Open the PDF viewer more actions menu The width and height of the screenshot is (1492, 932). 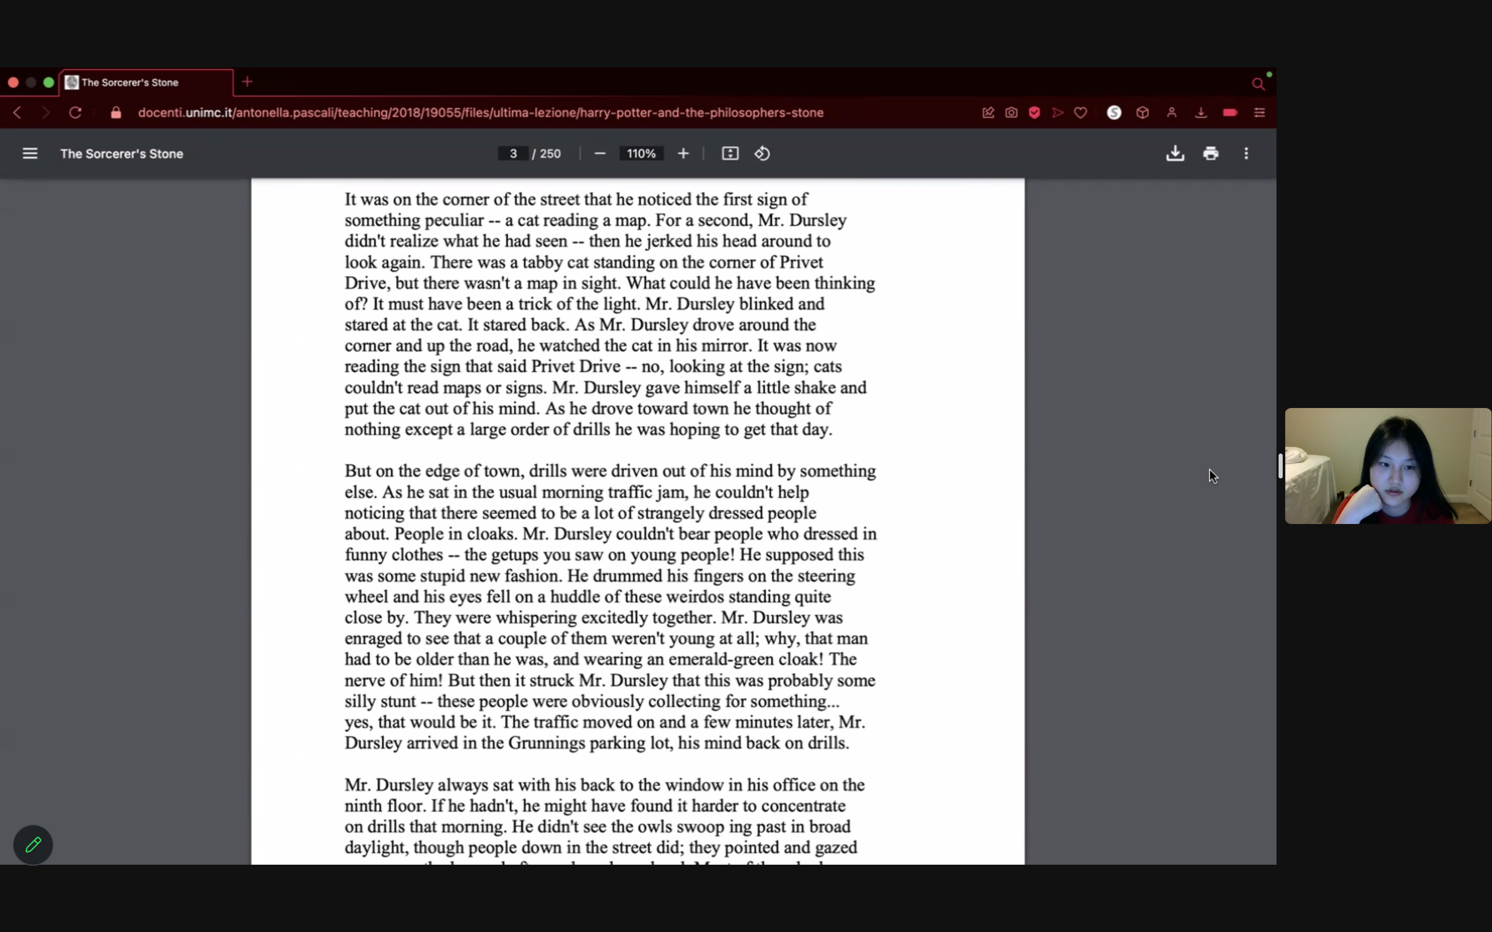click(1246, 153)
